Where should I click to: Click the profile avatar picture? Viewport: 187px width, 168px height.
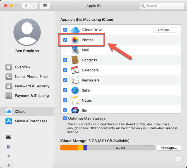(x=27, y=32)
